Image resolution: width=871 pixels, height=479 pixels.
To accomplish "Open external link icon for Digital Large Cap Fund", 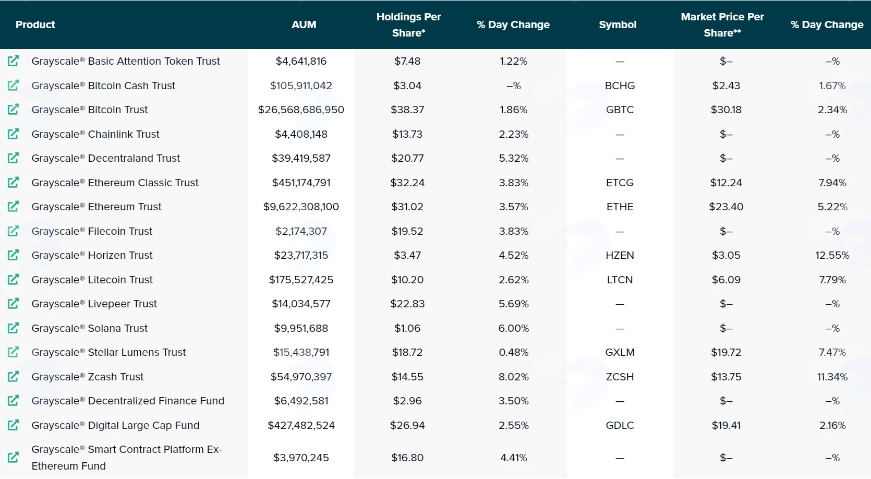I will [x=13, y=425].
